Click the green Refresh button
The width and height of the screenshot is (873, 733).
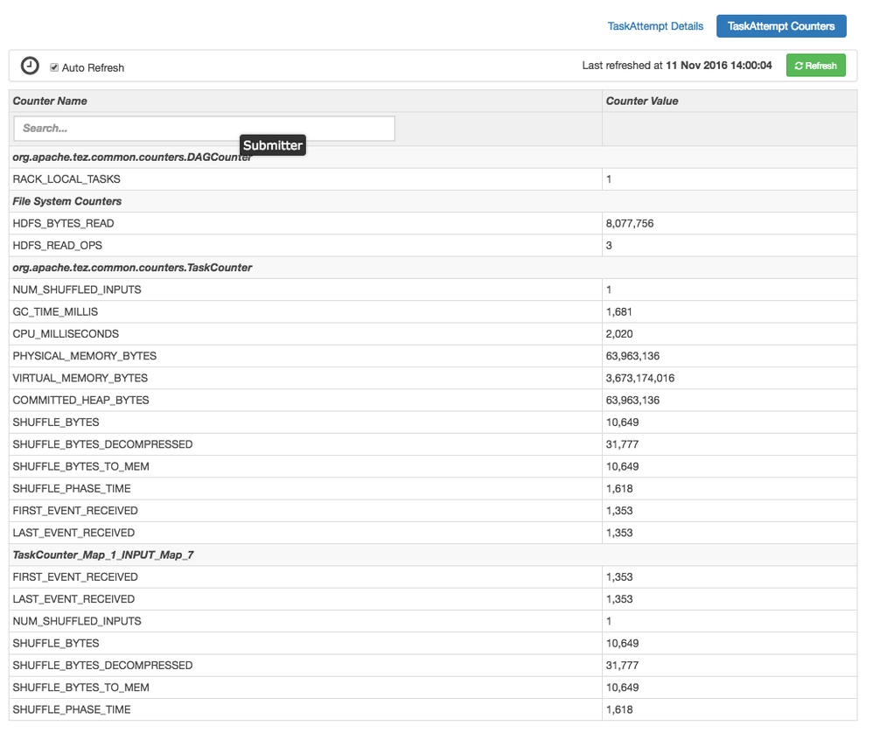[x=815, y=66]
